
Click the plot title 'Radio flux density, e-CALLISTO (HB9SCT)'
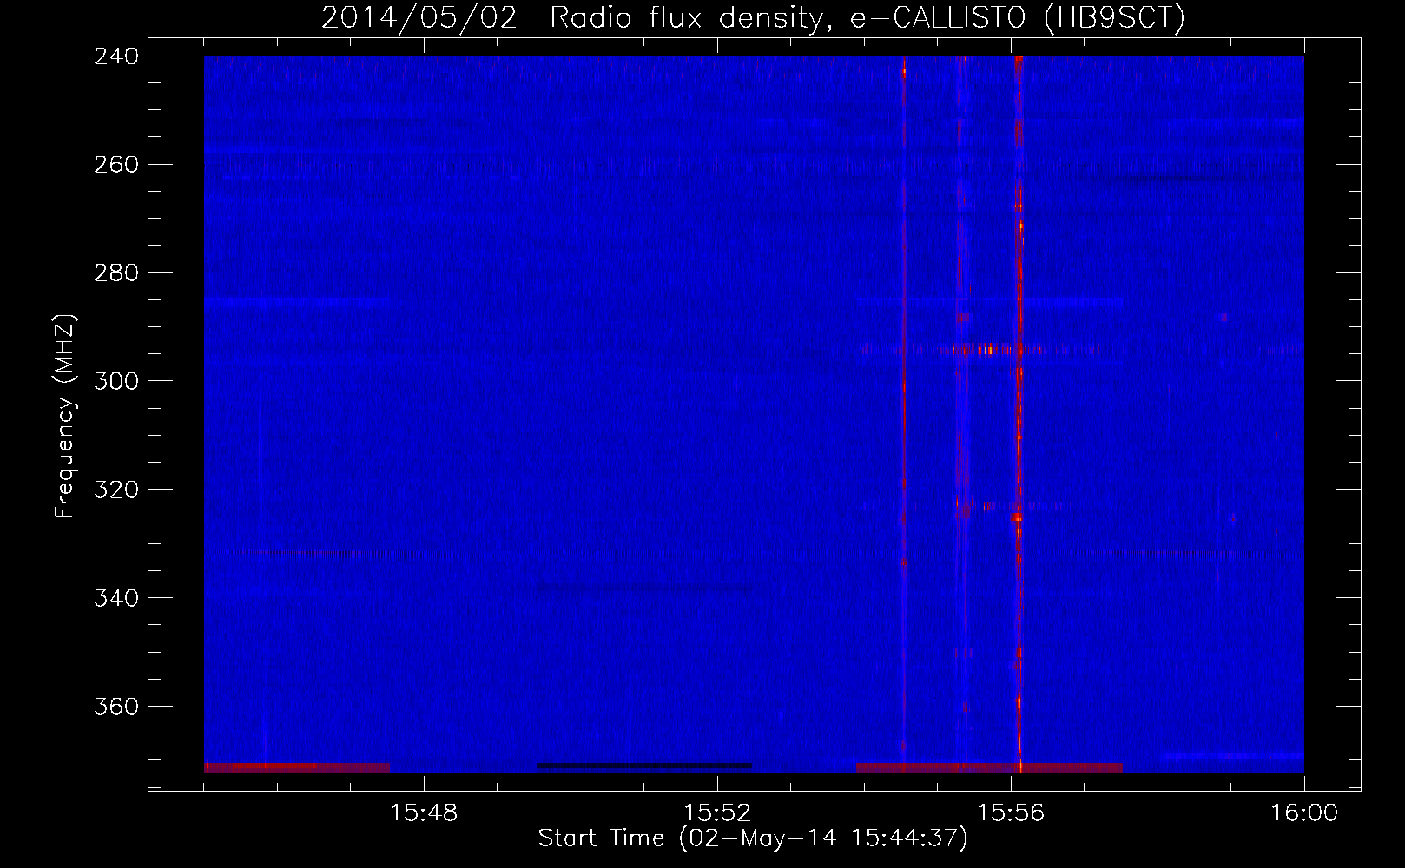(867, 17)
